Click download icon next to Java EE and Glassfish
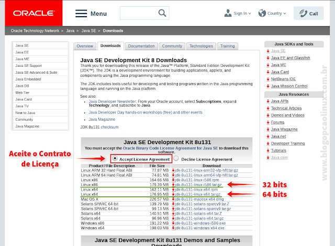 pos(268,58)
